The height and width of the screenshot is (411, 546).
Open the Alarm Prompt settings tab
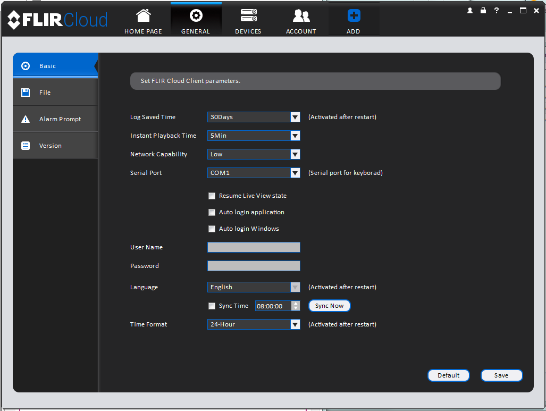[55, 119]
